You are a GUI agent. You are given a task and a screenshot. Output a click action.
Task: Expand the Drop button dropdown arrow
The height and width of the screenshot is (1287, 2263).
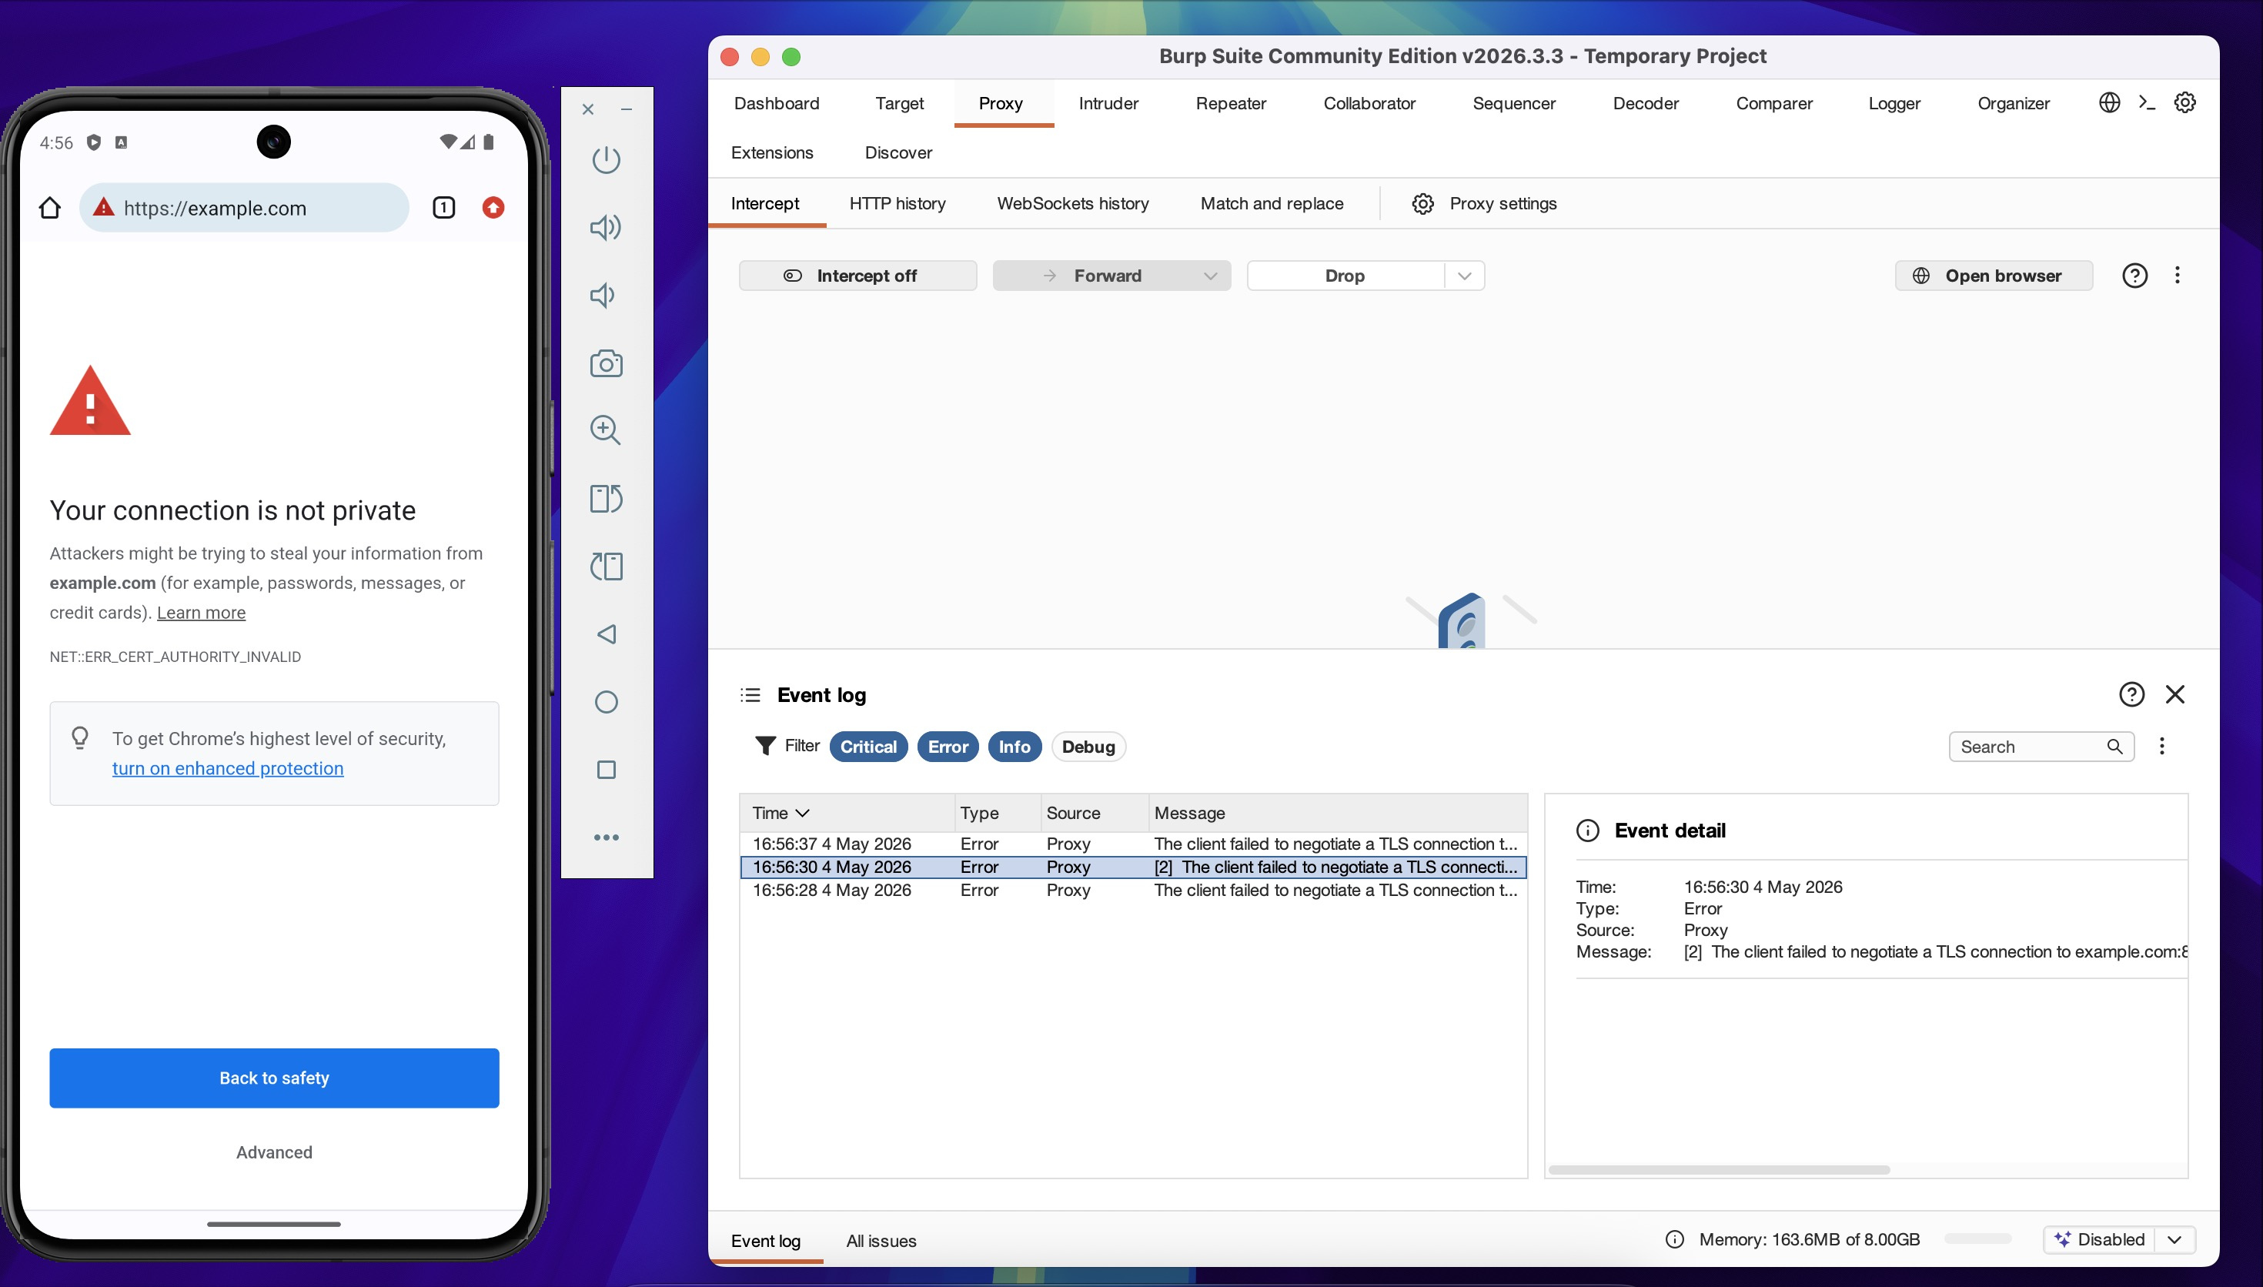click(x=1464, y=276)
